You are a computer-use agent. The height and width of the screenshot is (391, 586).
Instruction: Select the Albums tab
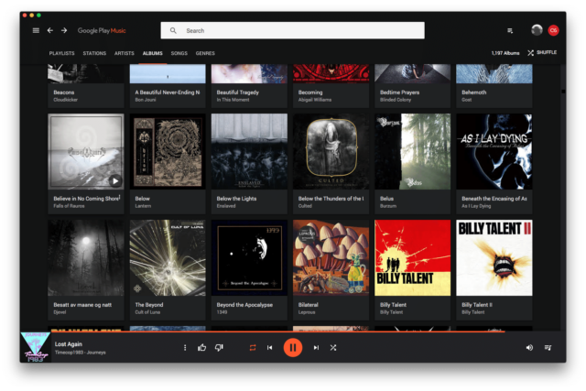coord(153,53)
